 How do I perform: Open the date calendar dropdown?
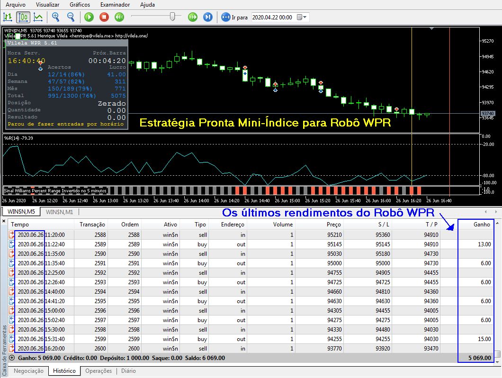pos(302,18)
